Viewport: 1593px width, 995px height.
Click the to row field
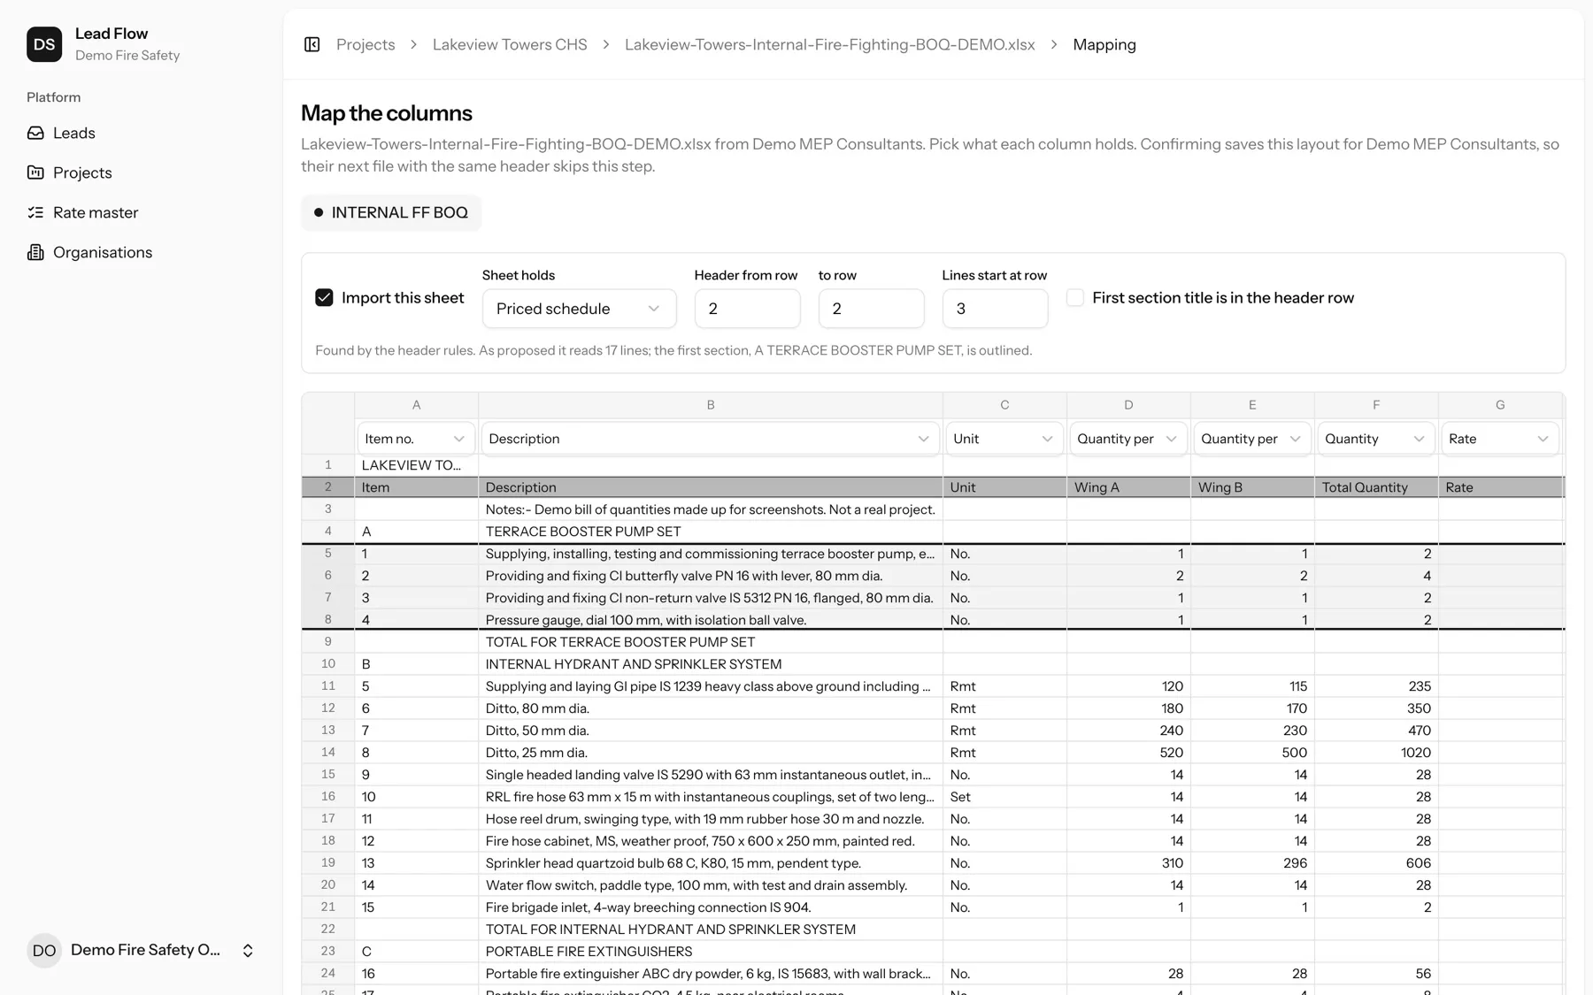tap(871, 309)
